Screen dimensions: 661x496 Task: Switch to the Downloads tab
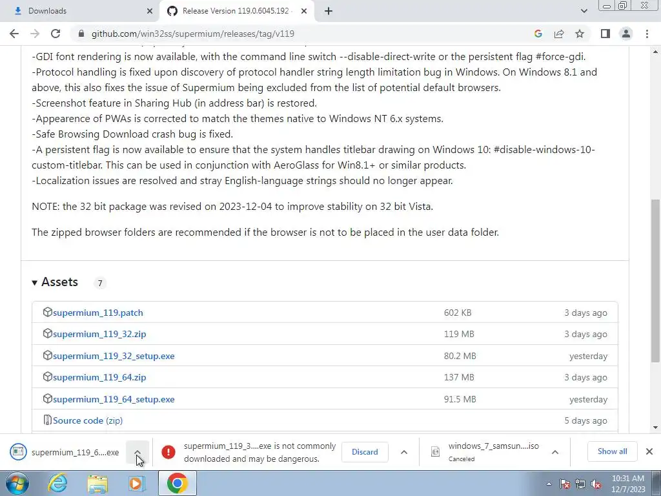(79, 11)
